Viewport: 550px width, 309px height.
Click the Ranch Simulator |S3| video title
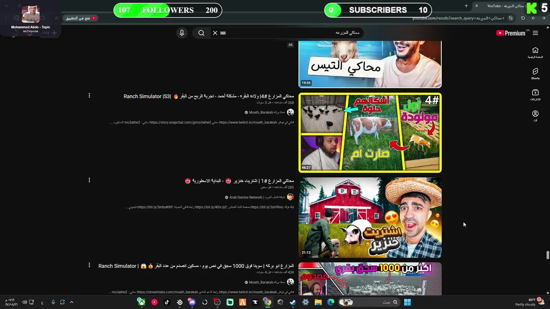[x=209, y=97]
